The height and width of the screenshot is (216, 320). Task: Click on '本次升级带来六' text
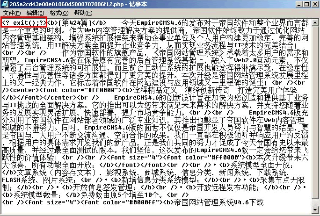click(x=282, y=157)
